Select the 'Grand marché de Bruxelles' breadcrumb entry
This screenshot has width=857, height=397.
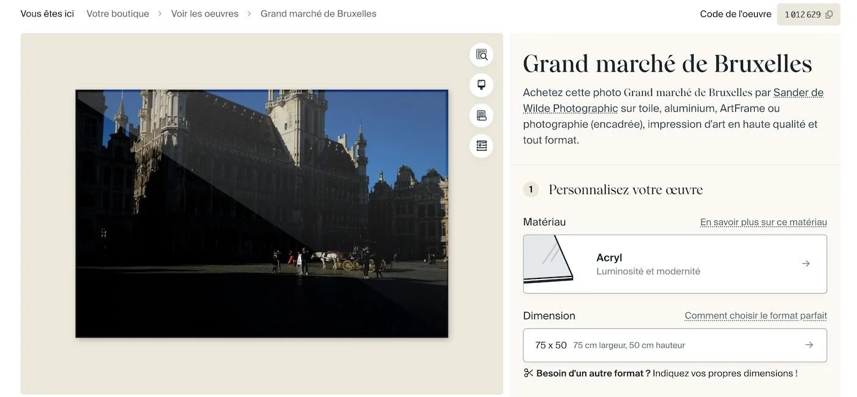pyautogui.click(x=318, y=13)
